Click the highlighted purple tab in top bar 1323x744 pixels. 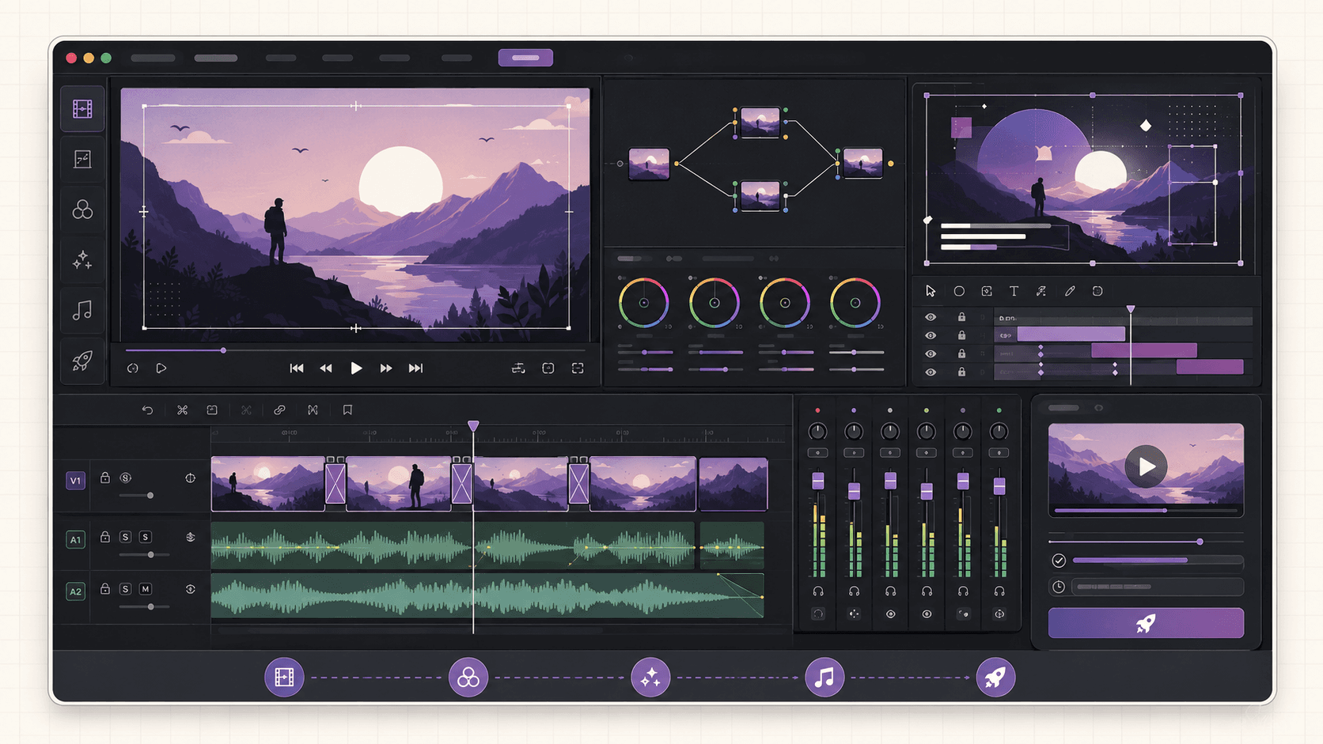point(525,58)
